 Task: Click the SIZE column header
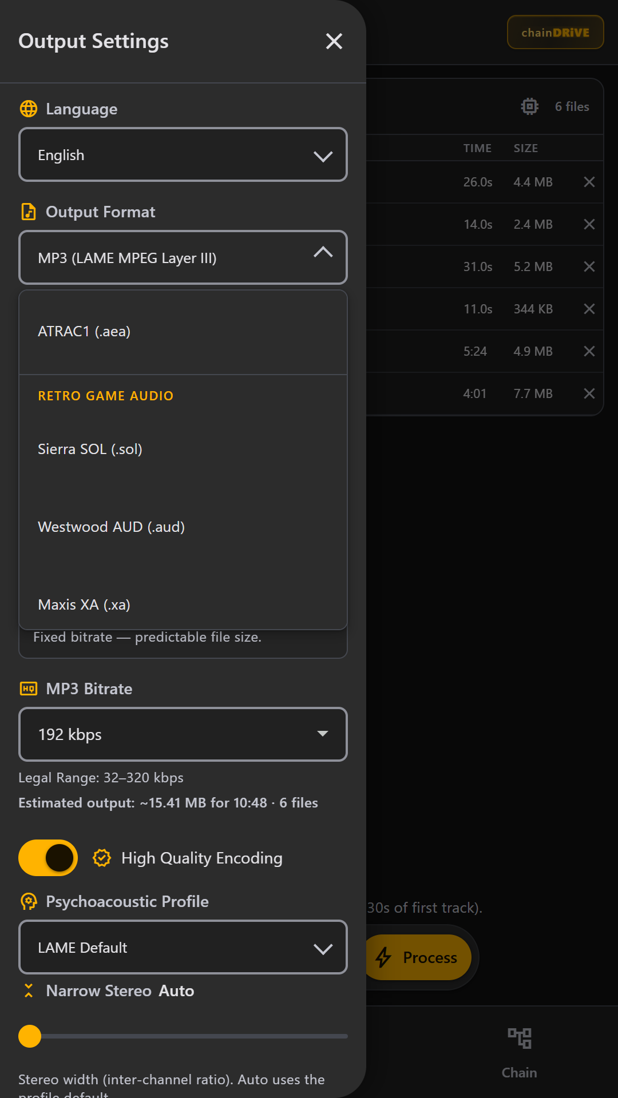tap(526, 148)
